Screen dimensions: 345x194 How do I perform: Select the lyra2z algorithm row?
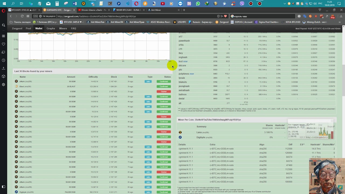pyautogui.click(x=257, y=78)
